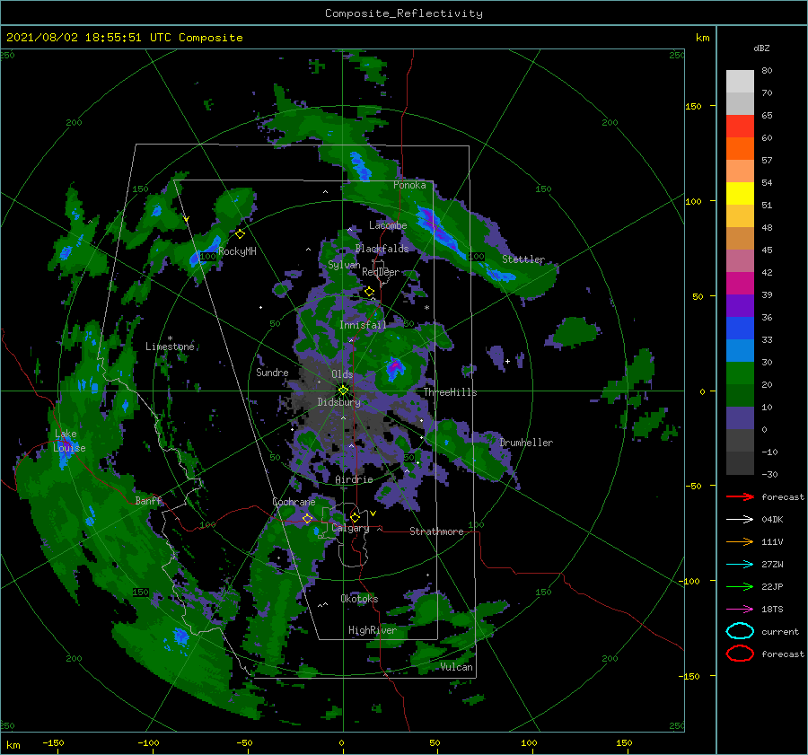Image resolution: width=808 pixels, height=755 pixels.
Task: Click the Banff label
Action: click(x=148, y=500)
